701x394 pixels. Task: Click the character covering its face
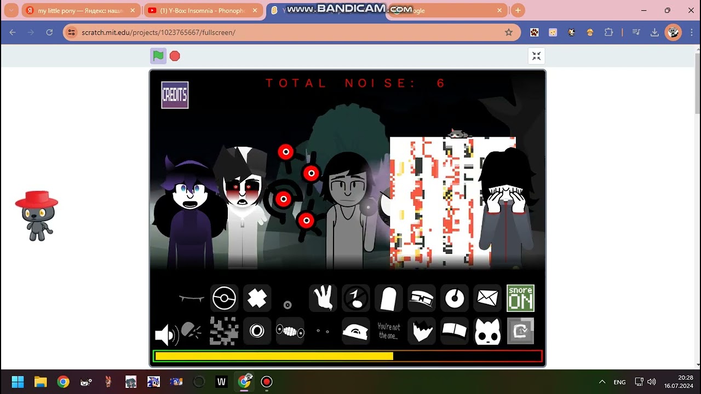pyautogui.click(x=507, y=208)
